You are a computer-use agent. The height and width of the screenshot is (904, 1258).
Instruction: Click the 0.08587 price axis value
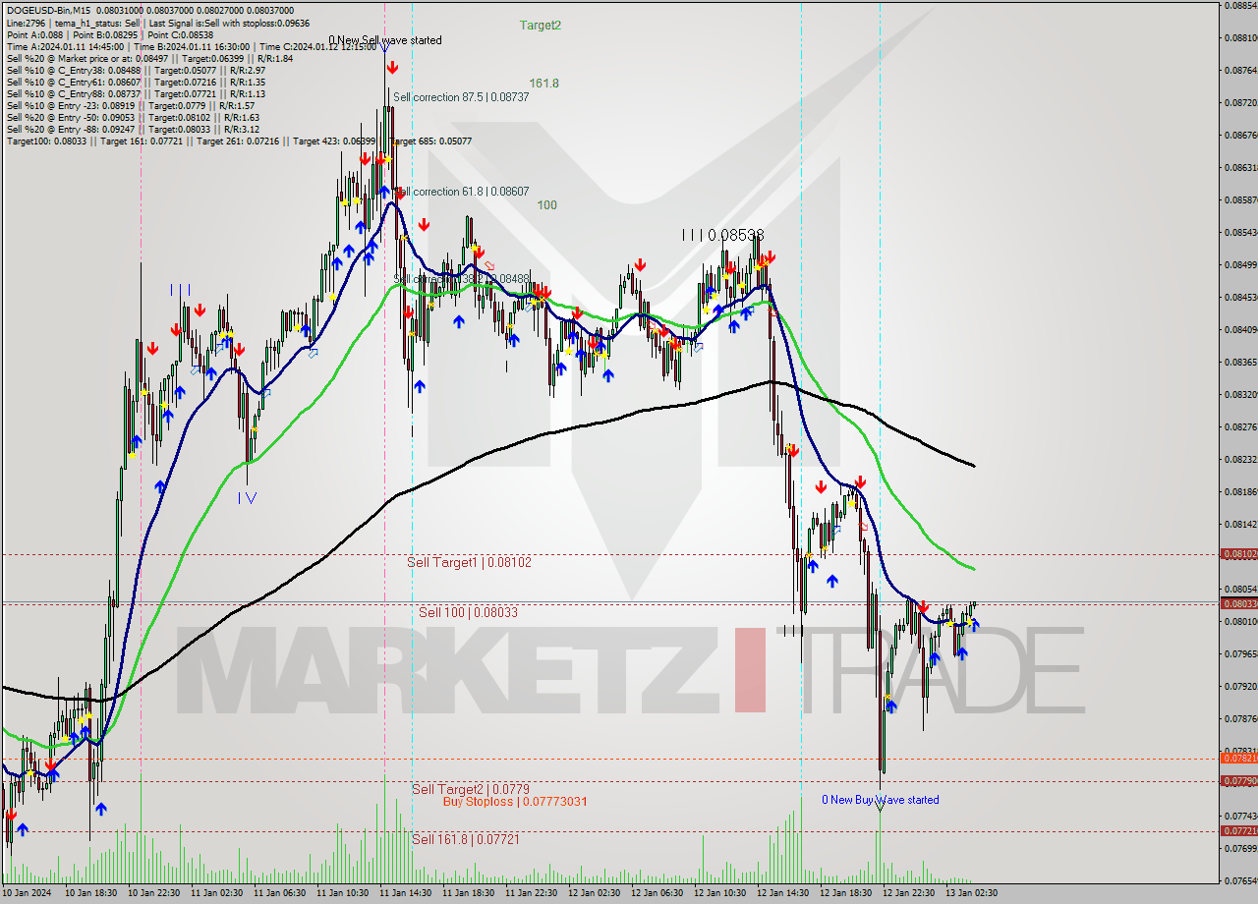[1240, 200]
